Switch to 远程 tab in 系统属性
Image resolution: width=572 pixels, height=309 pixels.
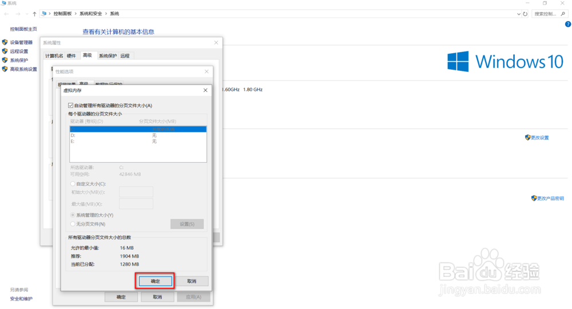pos(125,56)
